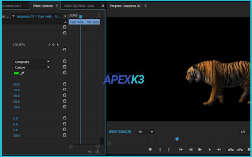
Task: Step back one frame
Action: (x=191, y=150)
